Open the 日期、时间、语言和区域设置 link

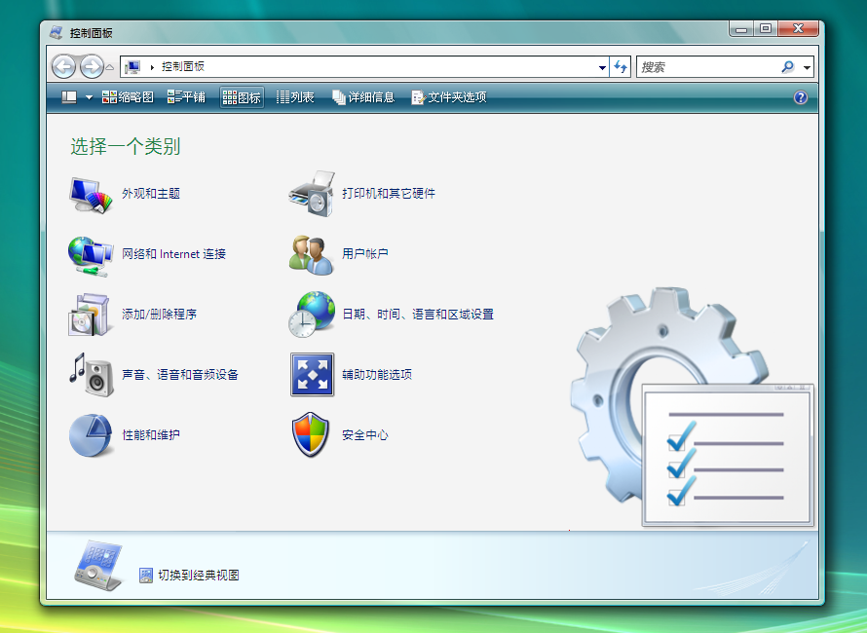click(417, 315)
